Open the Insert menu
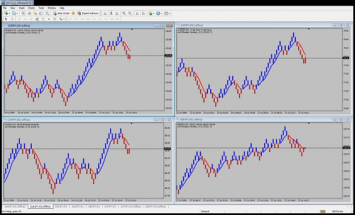 (22, 8)
